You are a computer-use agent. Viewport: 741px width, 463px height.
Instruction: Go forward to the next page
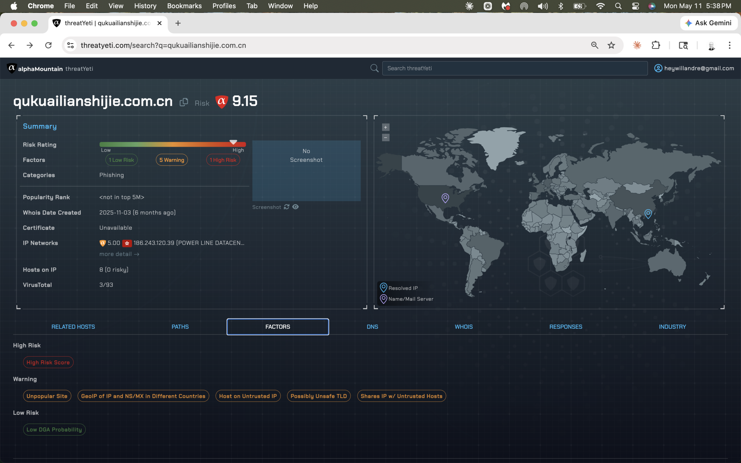[x=30, y=45]
